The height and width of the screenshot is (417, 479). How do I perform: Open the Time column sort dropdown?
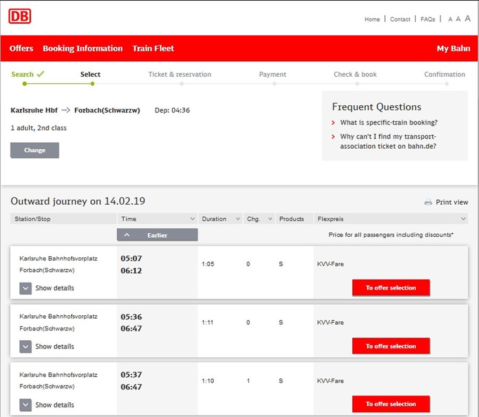(193, 219)
